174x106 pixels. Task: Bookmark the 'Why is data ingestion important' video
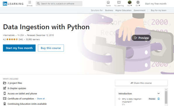coord(159,99)
